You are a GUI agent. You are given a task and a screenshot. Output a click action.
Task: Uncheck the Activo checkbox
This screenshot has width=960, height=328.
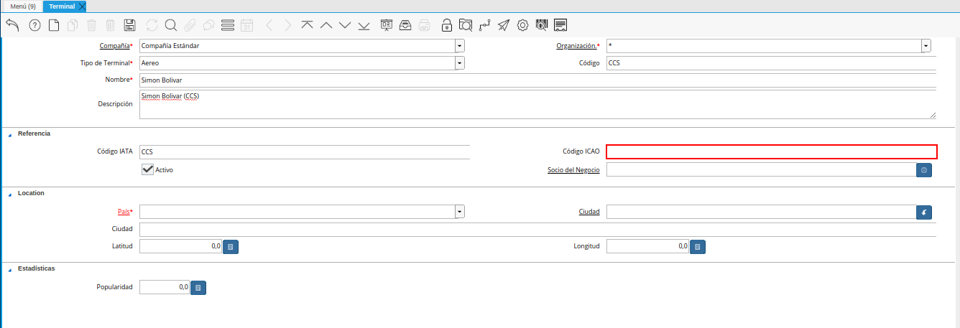[x=148, y=169]
